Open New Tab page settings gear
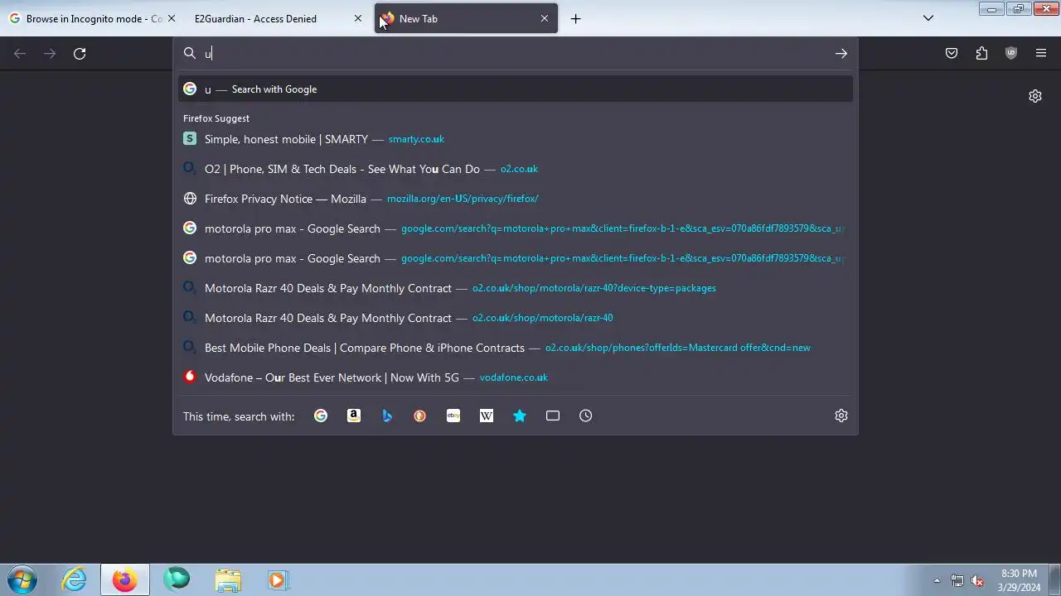The image size is (1061, 596). 1035,96
